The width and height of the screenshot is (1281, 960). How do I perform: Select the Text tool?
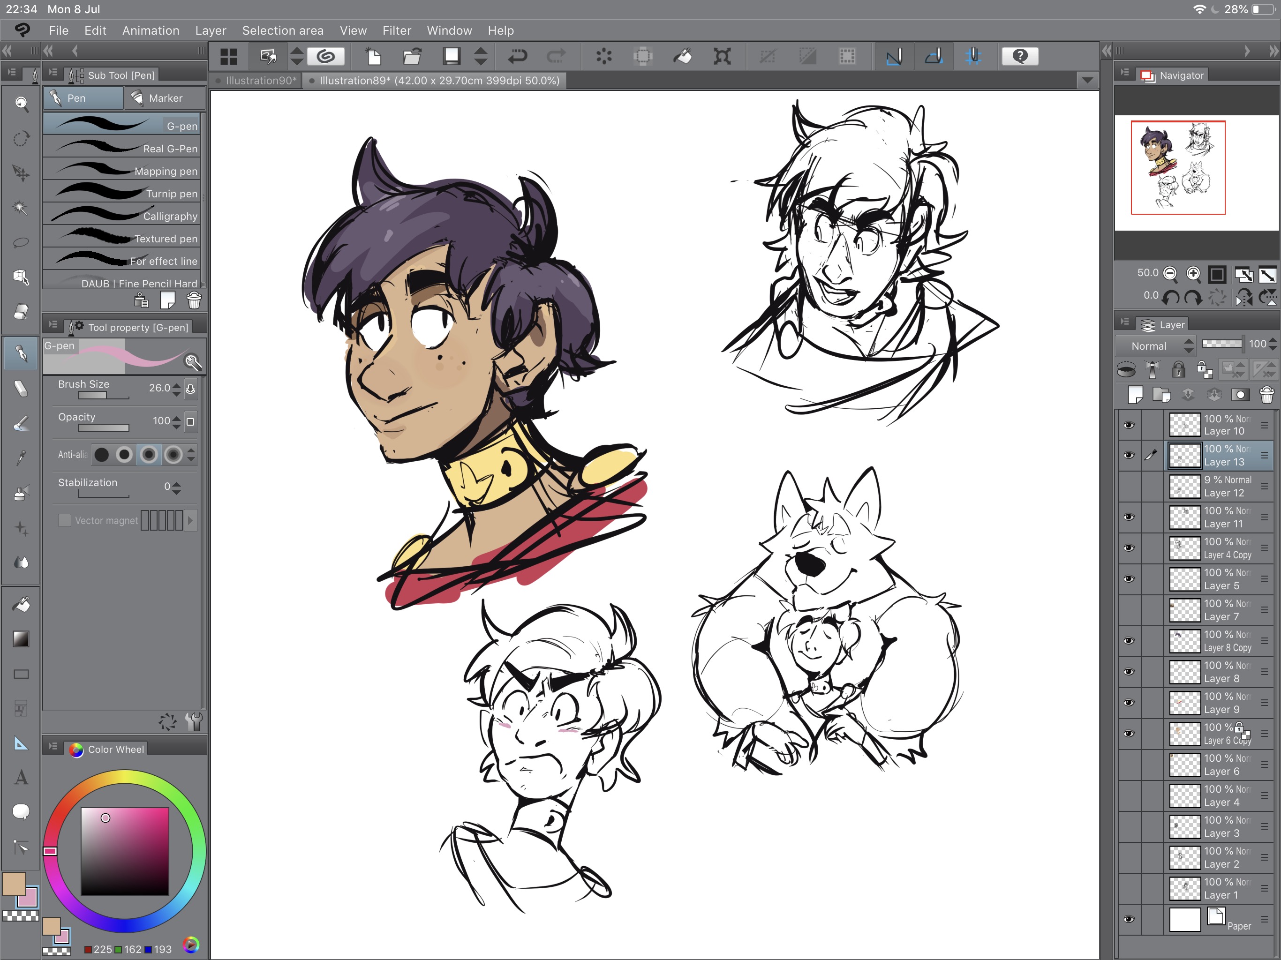point(21,778)
